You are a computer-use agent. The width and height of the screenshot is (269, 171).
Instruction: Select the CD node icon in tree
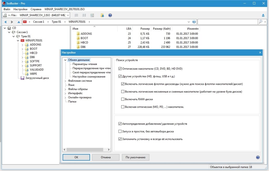(9, 28)
